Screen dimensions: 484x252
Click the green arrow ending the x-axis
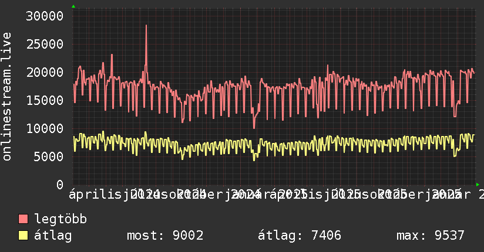pos(478,185)
